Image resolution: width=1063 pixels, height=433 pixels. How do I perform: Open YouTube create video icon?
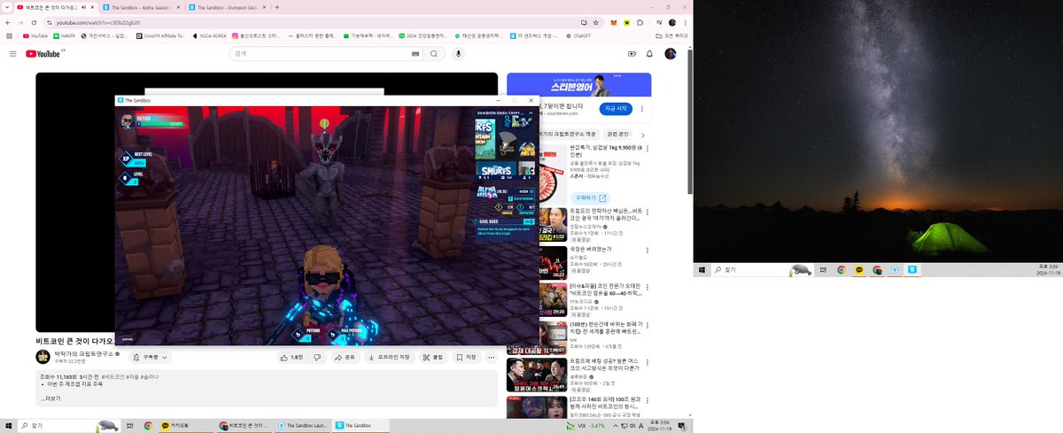pos(632,54)
